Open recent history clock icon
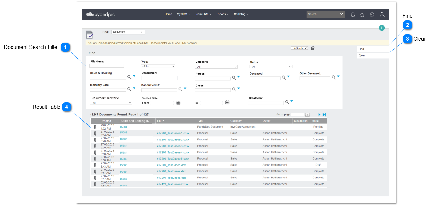 (x=372, y=15)
